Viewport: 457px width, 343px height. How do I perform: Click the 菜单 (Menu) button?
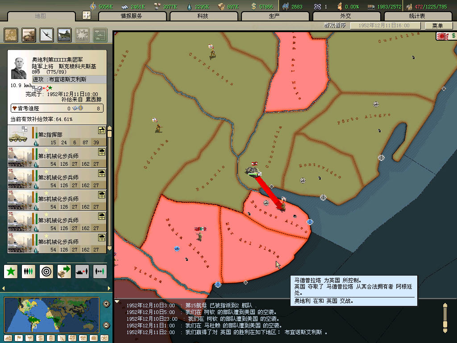click(x=437, y=26)
